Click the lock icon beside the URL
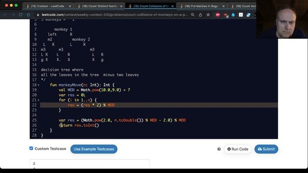This screenshot has height=173, width=308. click(38, 15)
